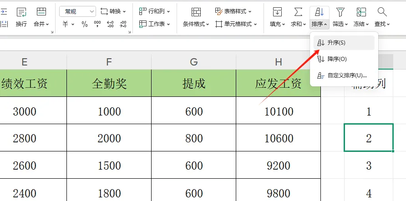Expand the arrow next to ¥ currency
The image size is (406, 201).
(x=73, y=24)
